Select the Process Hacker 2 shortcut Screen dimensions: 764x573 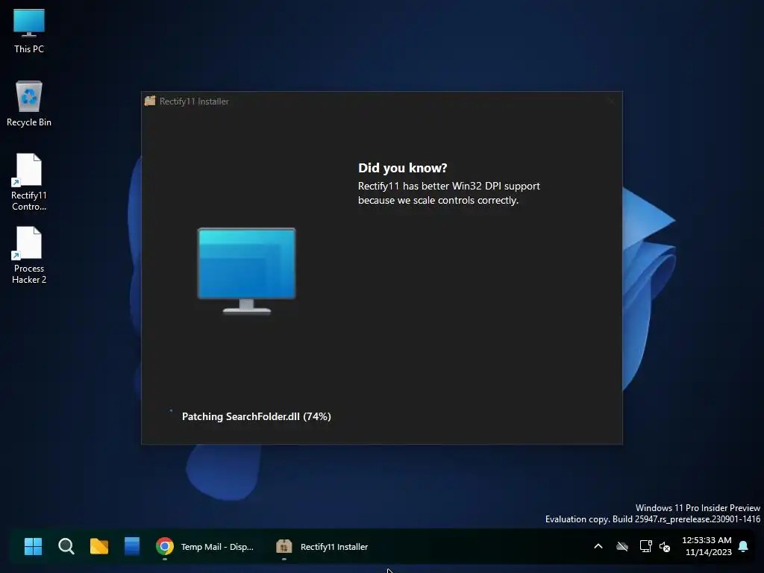[x=29, y=255]
